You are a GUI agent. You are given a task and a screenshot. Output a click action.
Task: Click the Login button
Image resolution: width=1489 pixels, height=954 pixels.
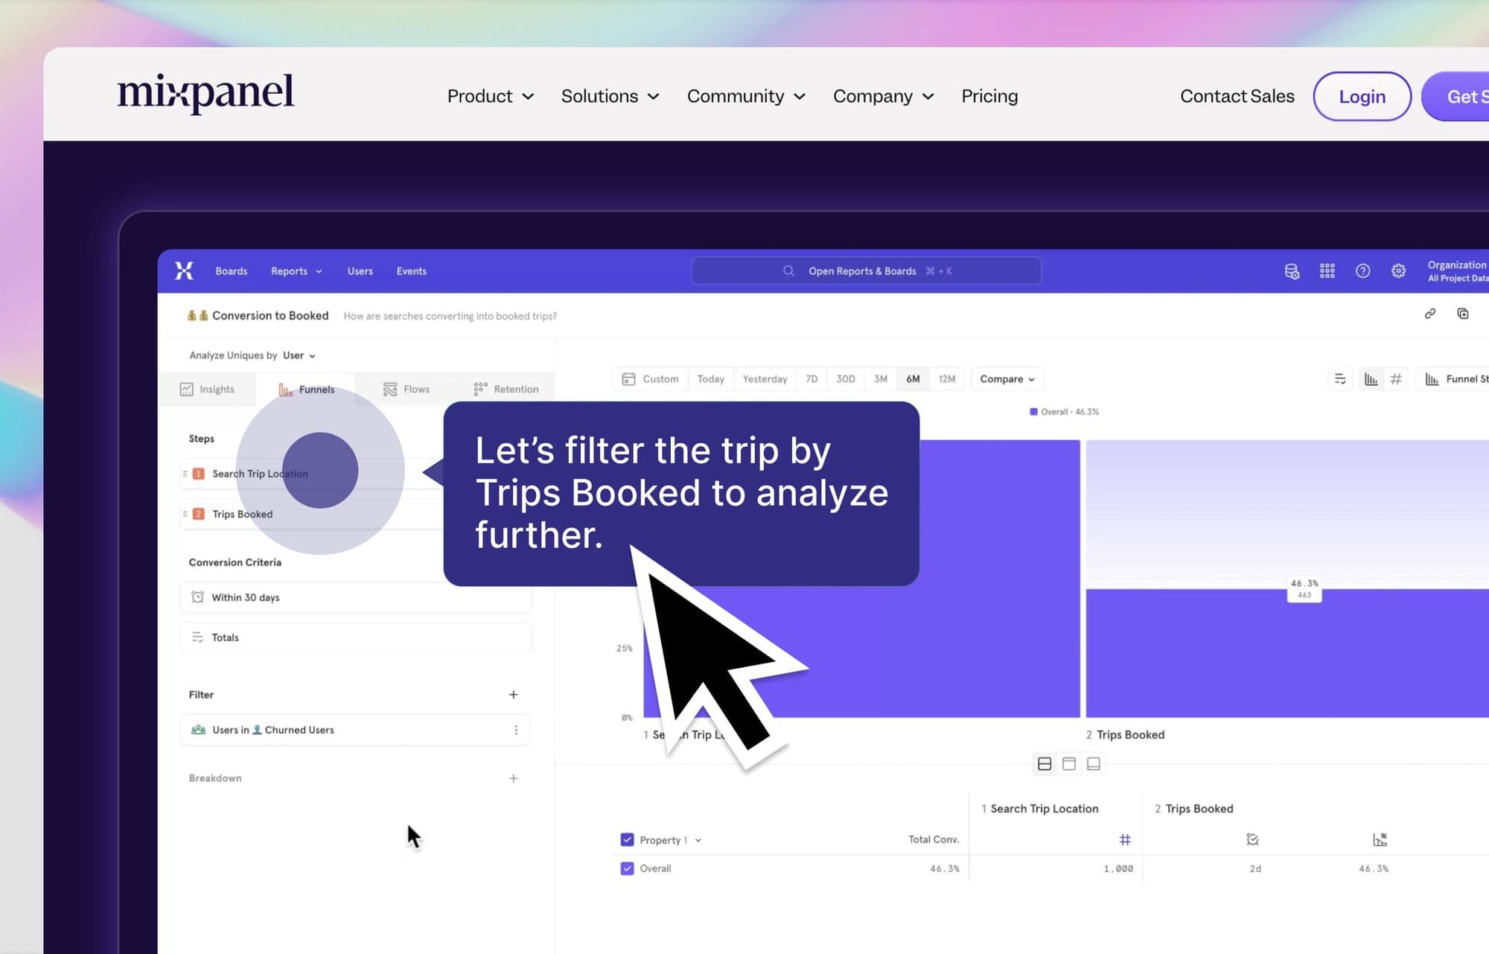click(x=1362, y=95)
